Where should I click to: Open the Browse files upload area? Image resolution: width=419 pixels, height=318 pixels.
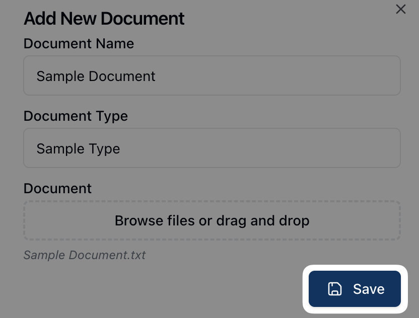(212, 220)
